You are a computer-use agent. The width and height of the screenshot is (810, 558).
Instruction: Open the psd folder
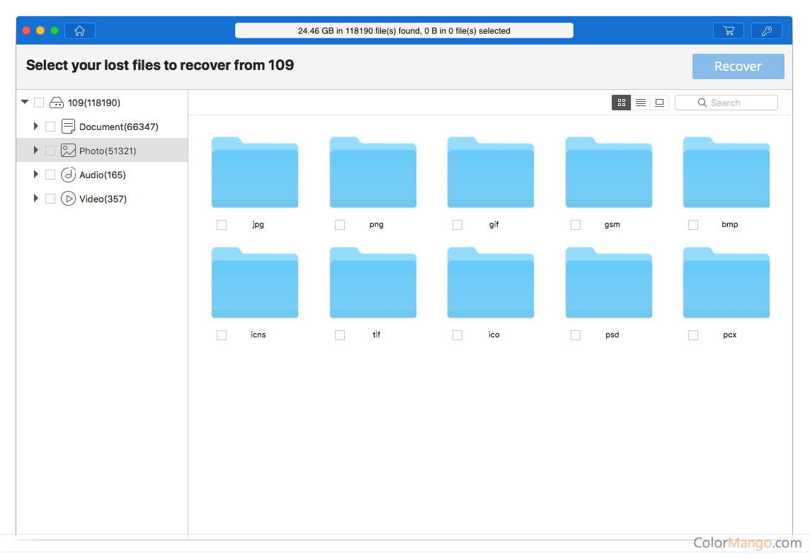(608, 284)
